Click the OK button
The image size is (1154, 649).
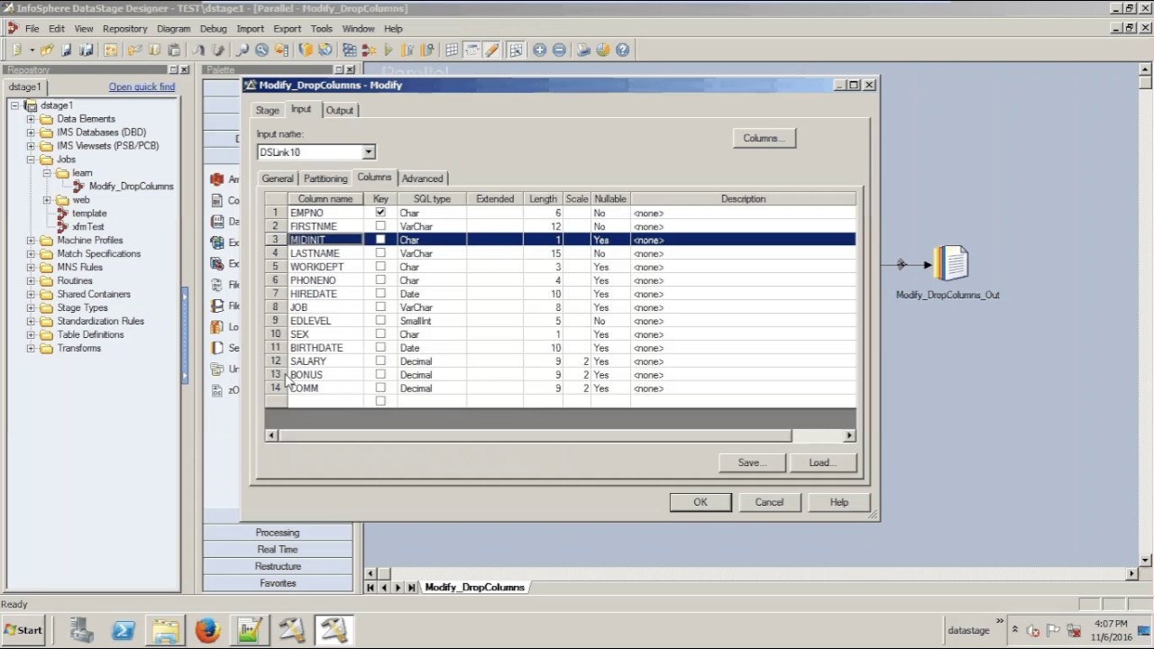tap(701, 502)
